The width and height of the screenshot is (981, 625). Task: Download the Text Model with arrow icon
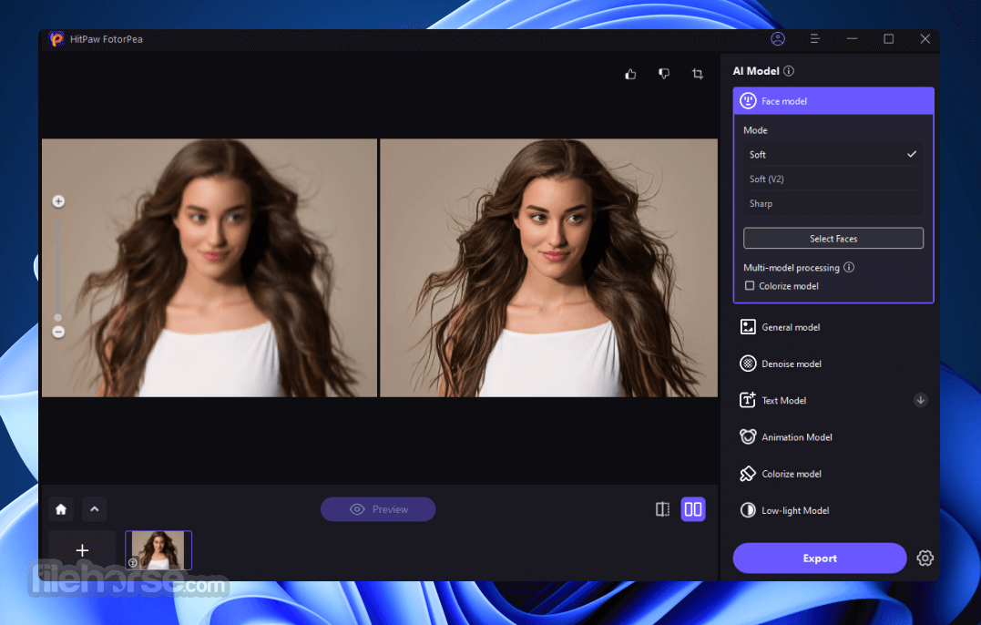(920, 400)
